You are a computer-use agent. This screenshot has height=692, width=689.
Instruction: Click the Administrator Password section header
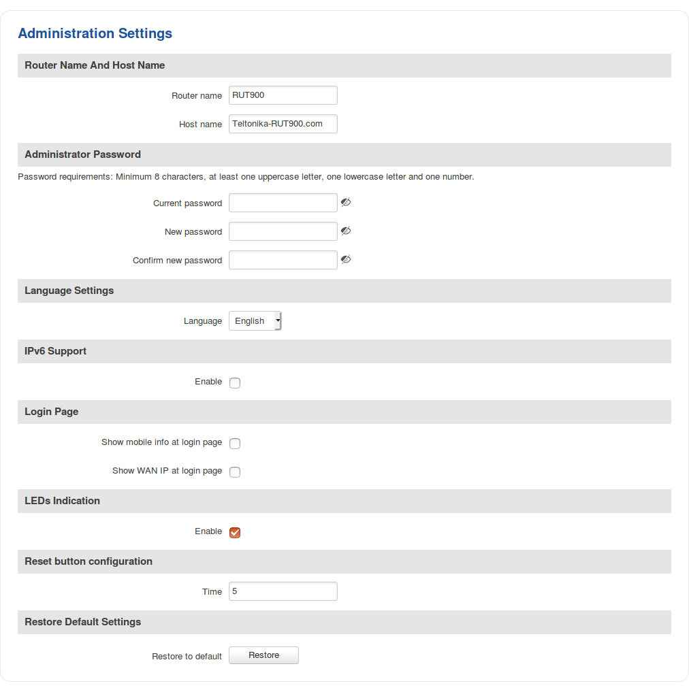[82, 154]
